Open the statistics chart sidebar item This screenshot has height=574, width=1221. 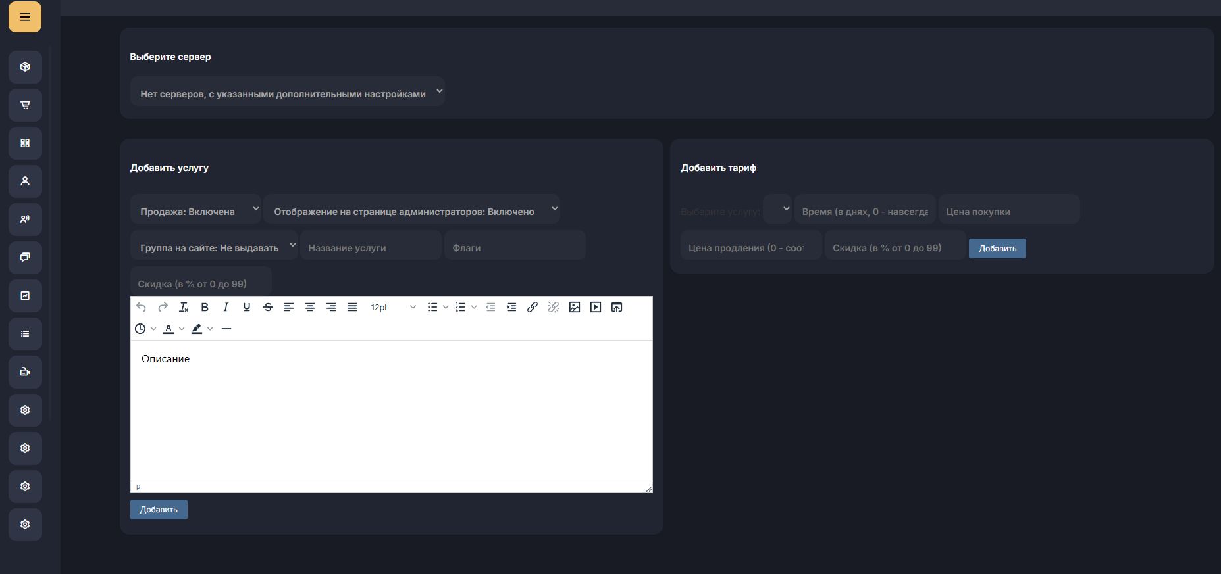25,296
